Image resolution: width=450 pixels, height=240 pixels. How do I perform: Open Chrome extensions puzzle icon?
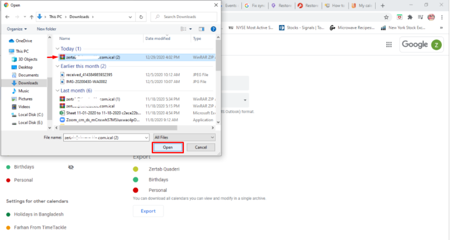pyautogui.click(x=410, y=17)
